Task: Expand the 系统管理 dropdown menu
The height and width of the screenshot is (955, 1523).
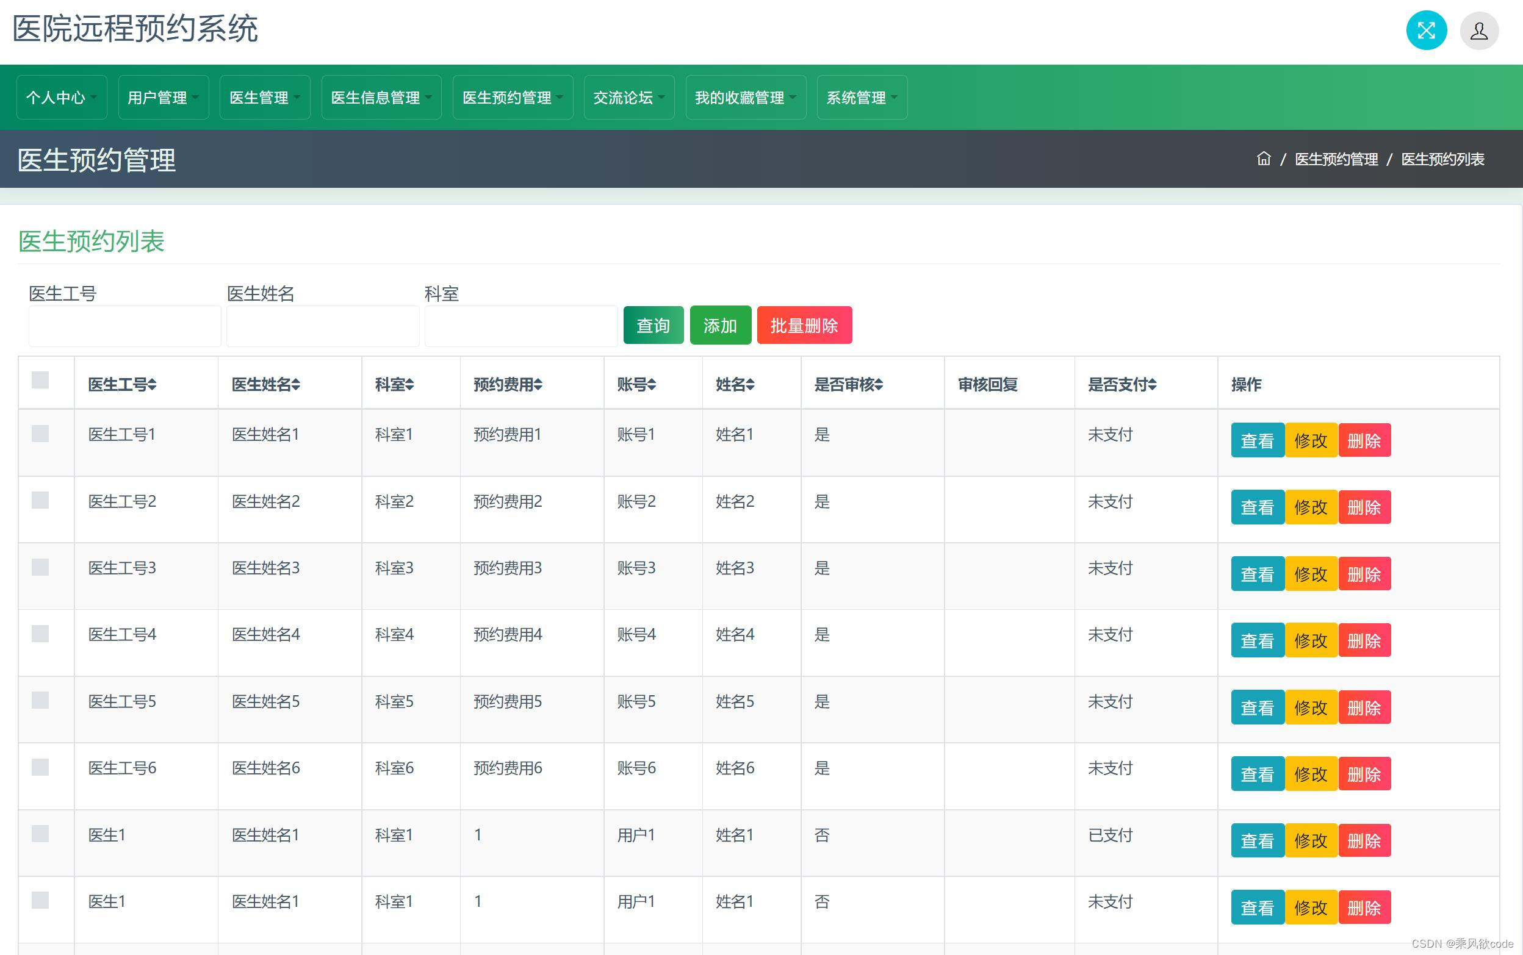Action: [x=862, y=98]
